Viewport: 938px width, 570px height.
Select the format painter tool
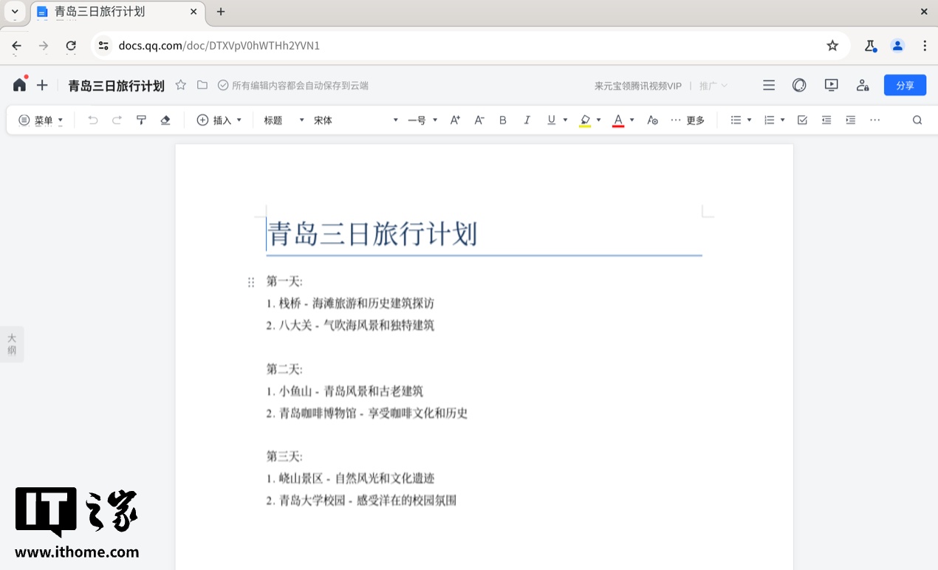[141, 120]
